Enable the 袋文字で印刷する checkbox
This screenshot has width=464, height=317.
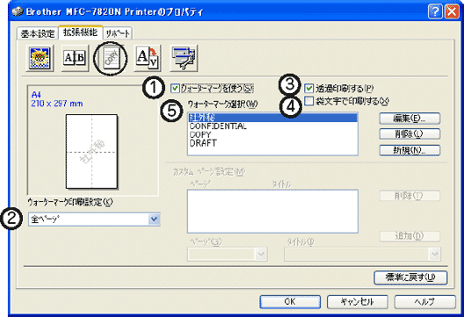(309, 101)
